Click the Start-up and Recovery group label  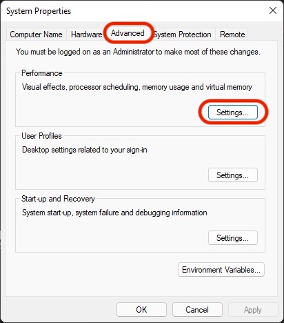(x=58, y=199)
